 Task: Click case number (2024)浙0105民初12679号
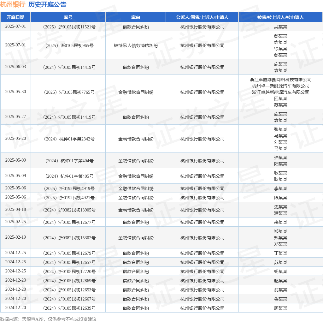69,253
